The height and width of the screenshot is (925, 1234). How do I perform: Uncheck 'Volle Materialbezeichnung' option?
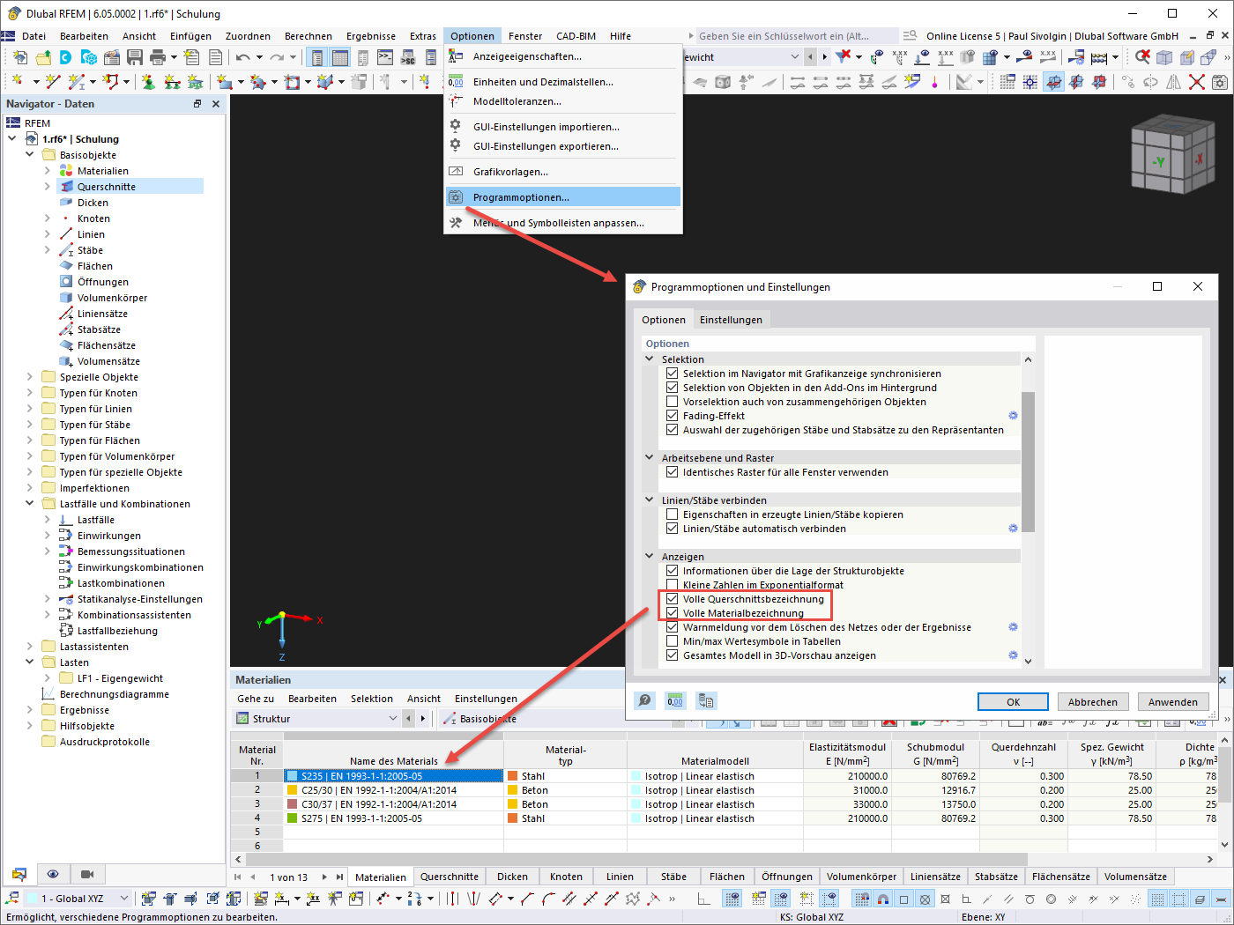tap(673, 613)
